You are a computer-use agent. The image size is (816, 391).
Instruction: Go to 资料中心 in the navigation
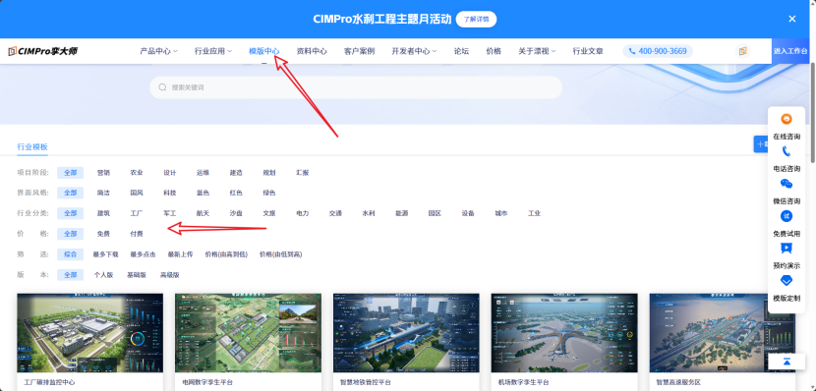tap(312, 51)
